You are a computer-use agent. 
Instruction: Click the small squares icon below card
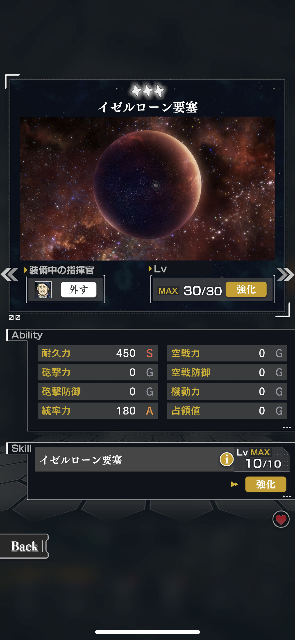pos(14,317)
